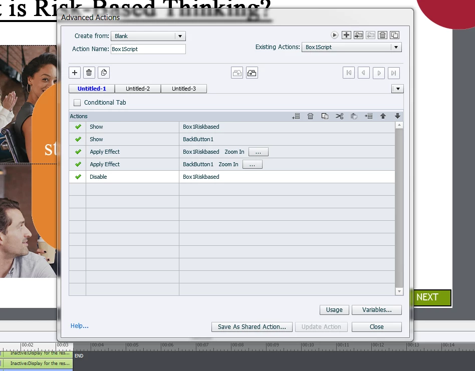This screenshot has width=475, height=371.
Task: Move the selected action up
Action: (383, 116)
